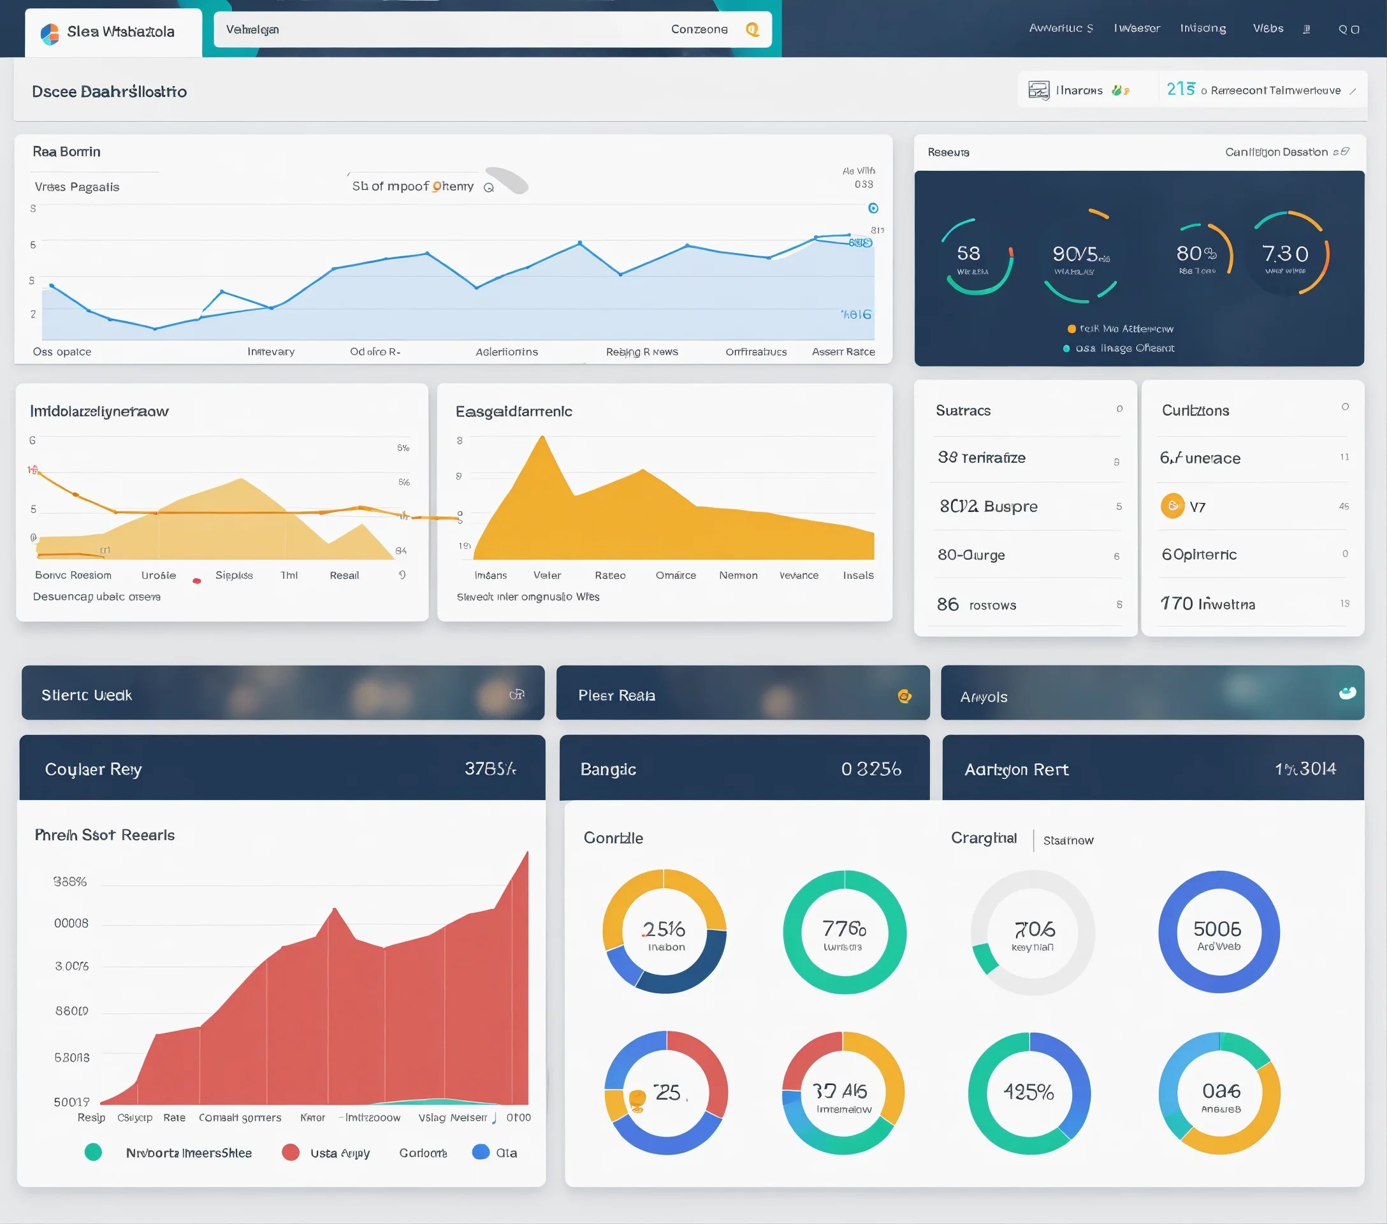Viewport: 1387px width, 1224px height.
Task: Click the 37 Al6 Inremelow donut chart
Action: 843,1093
